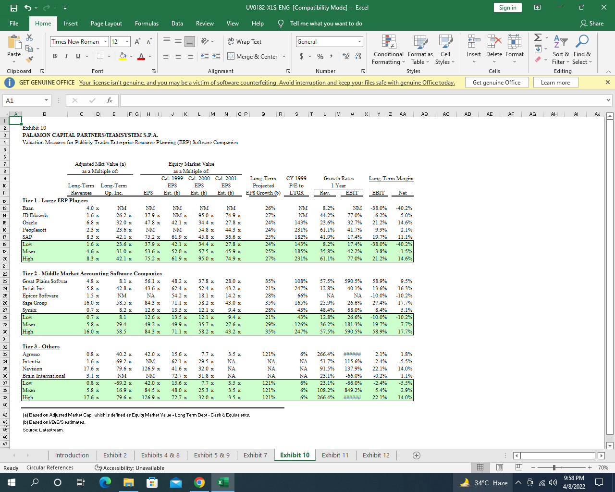Expand the General number format dropdown

pos(359,42)
